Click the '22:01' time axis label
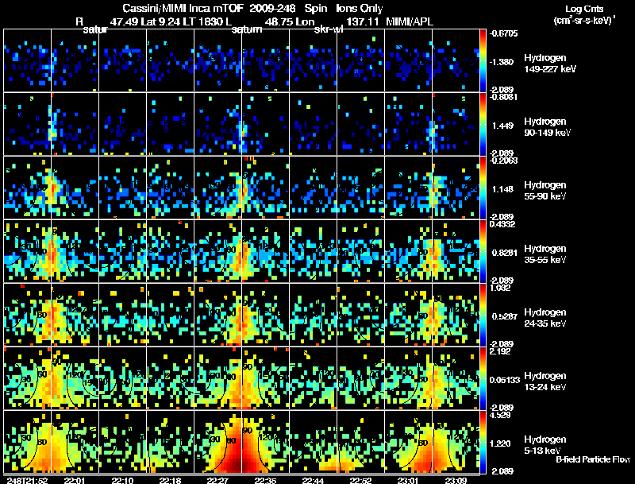Viewport: 635px width, 484px height. 75,481
